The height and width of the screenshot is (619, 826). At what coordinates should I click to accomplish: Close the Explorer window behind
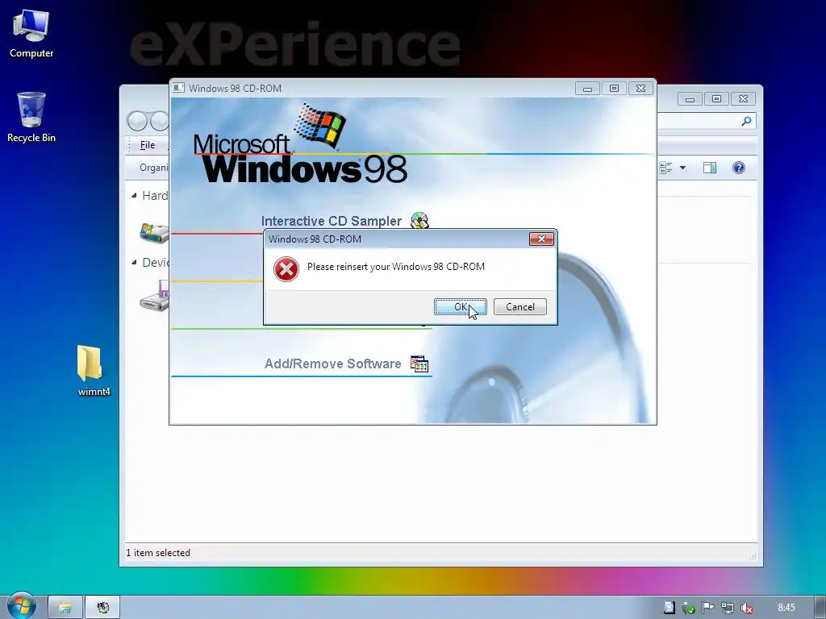pos(743,99)
